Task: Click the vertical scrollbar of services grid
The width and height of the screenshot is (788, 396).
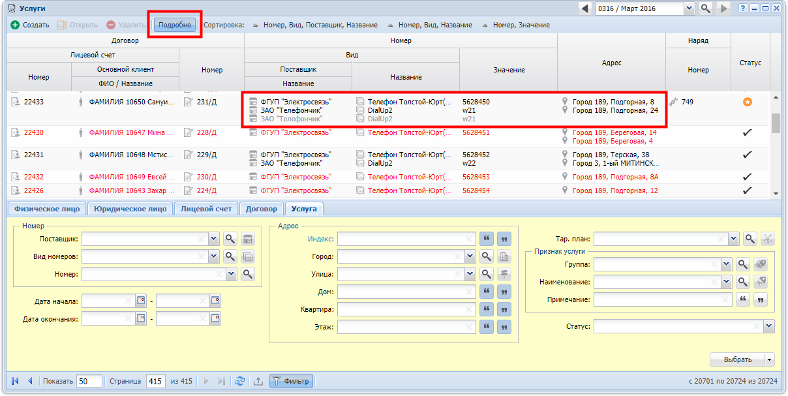Action: coord(776,145)
